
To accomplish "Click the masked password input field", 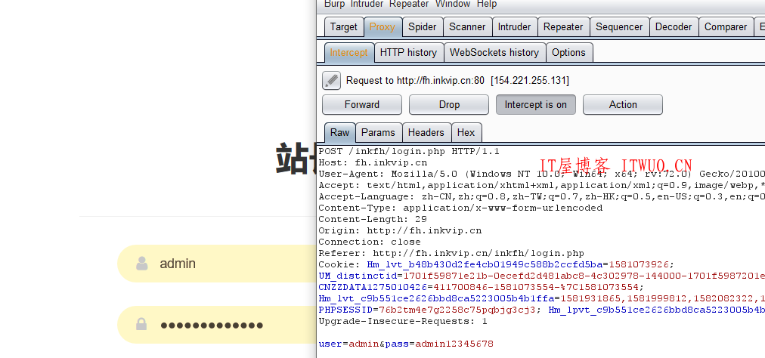I will (217, 325).
